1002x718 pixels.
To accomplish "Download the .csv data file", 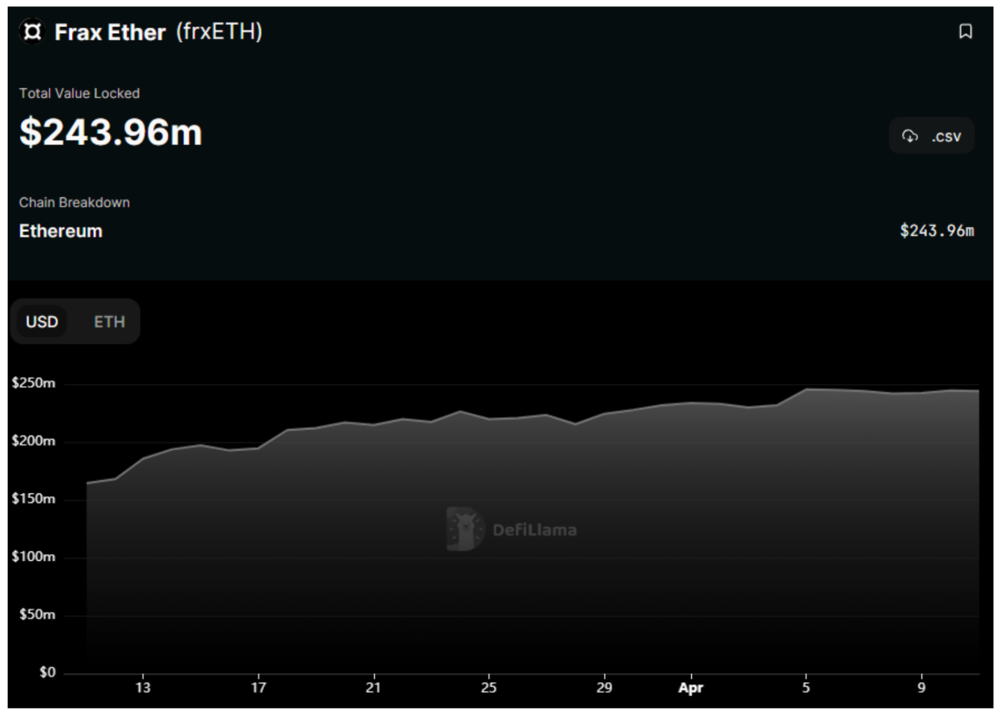I will tap(931, 136).
